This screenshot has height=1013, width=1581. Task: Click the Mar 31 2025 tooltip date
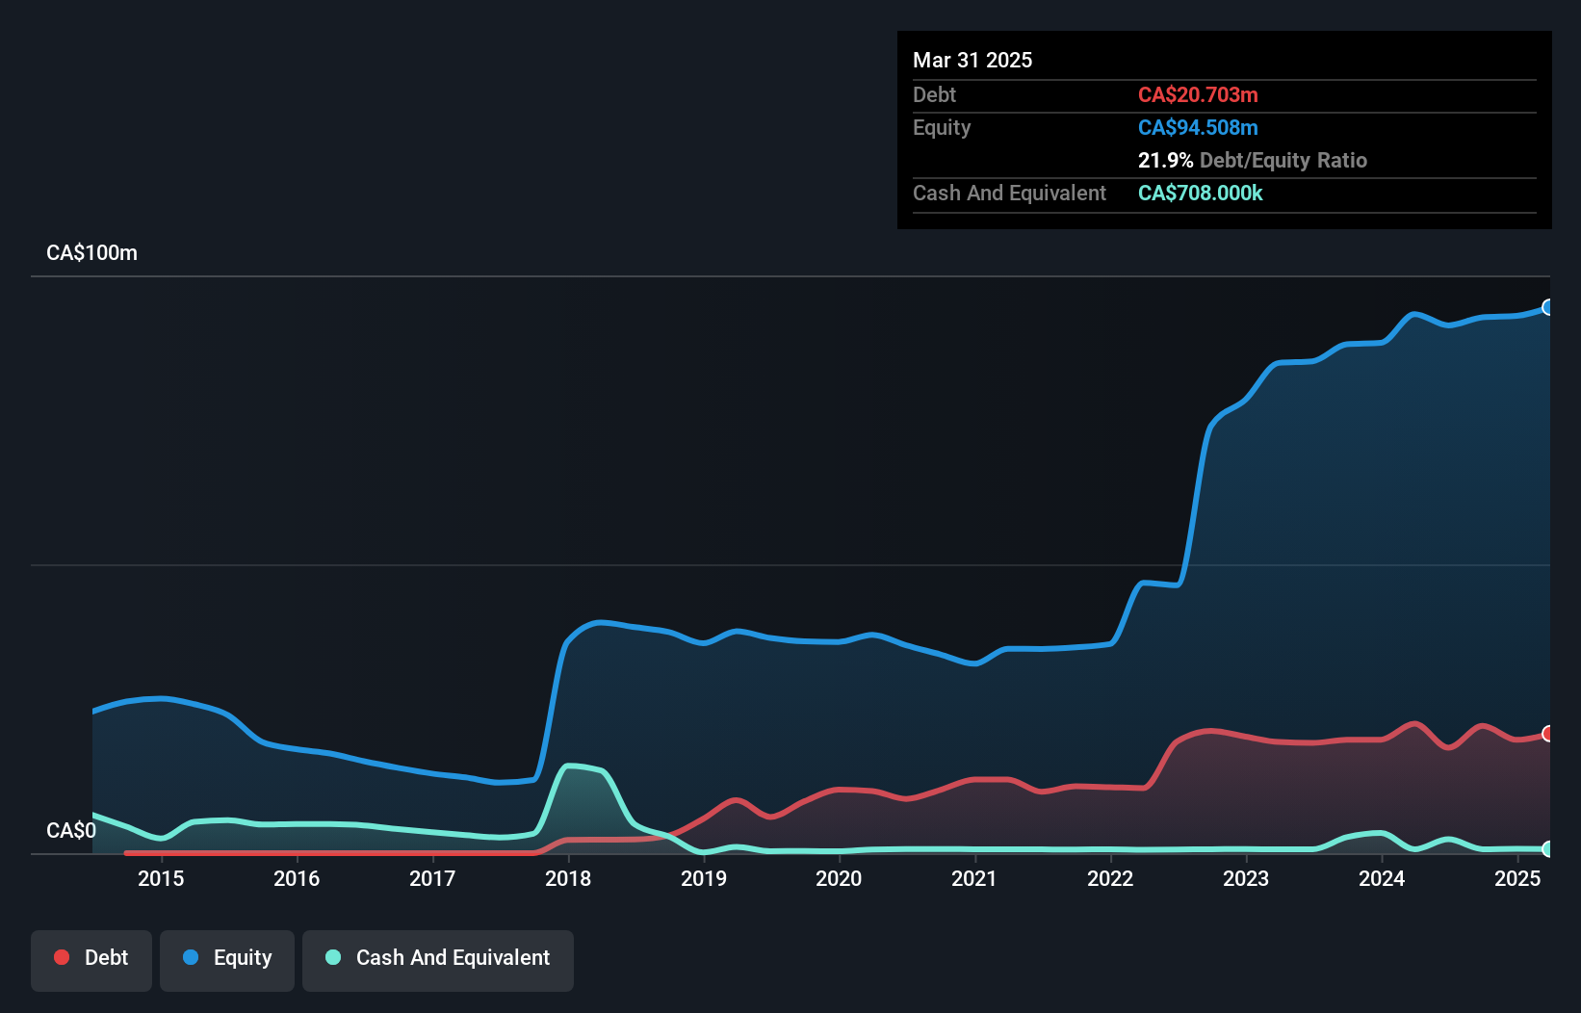pyautogui.click(x=972, y=60)
